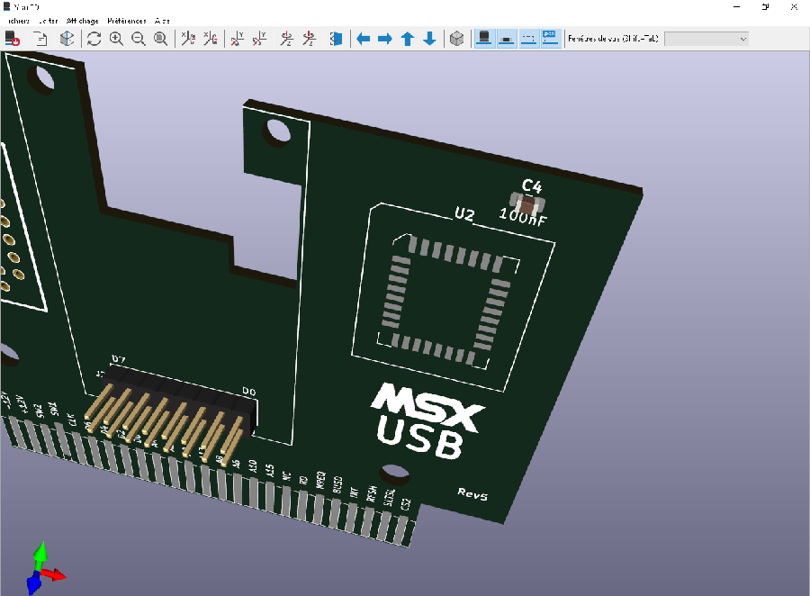The image size is (810, 596).
Task: Pan the board left with blue arrow
Action: [364, 39]
